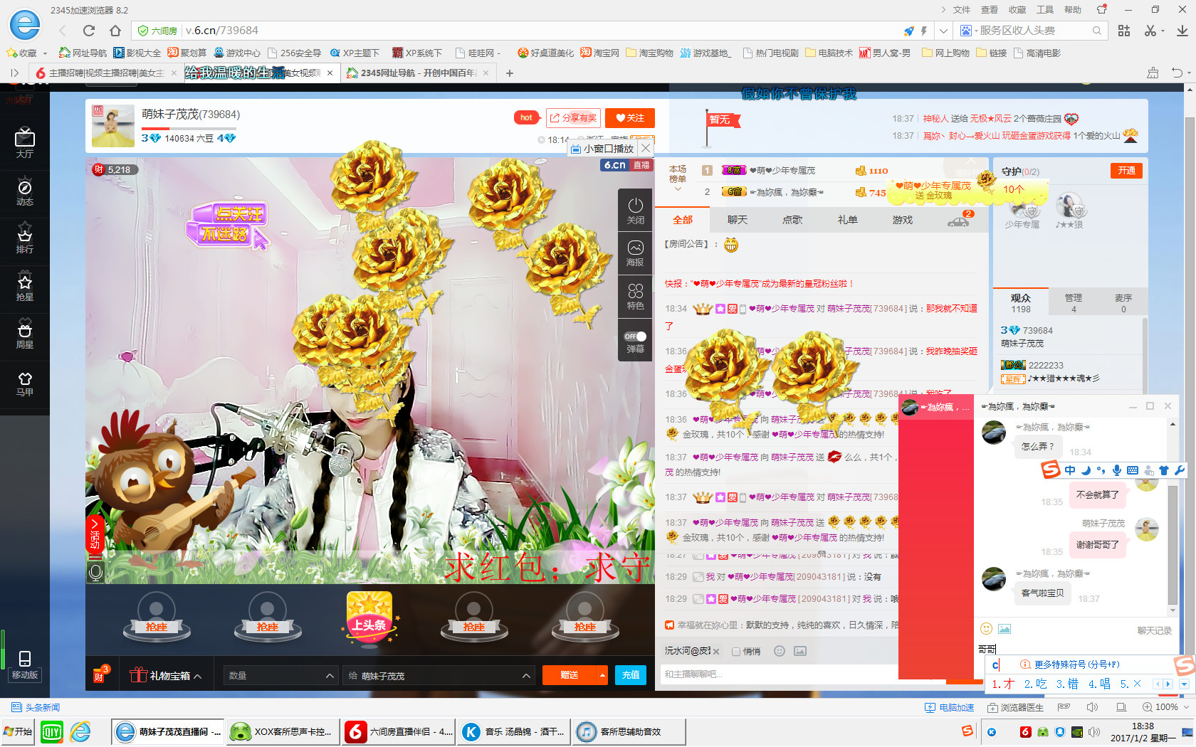Screen dimensions: 1196x747
Task: Open the car icon tab with badge 2
Action: [959, 220]
